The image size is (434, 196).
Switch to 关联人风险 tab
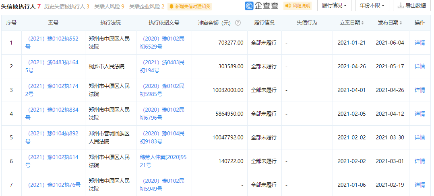[x=109, y=6]
